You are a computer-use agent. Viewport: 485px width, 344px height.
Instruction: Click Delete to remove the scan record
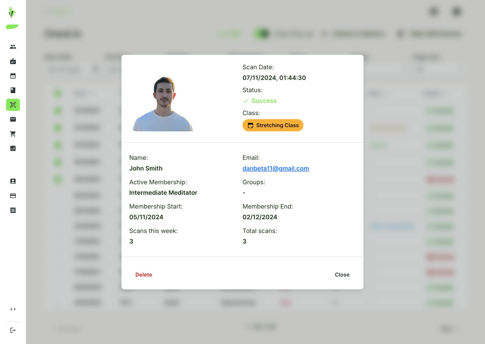coord(143,274)
